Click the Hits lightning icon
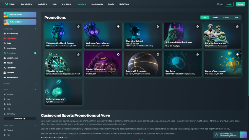Screen dimensions: 249x140 pos(5,109)
